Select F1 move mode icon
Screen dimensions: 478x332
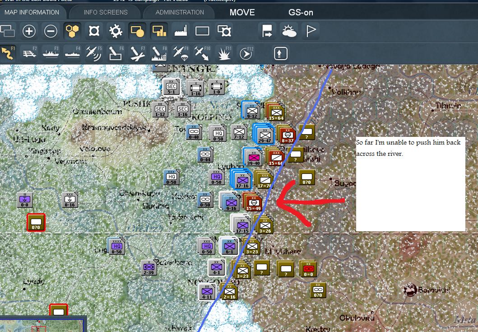click(x=8, y=53)
